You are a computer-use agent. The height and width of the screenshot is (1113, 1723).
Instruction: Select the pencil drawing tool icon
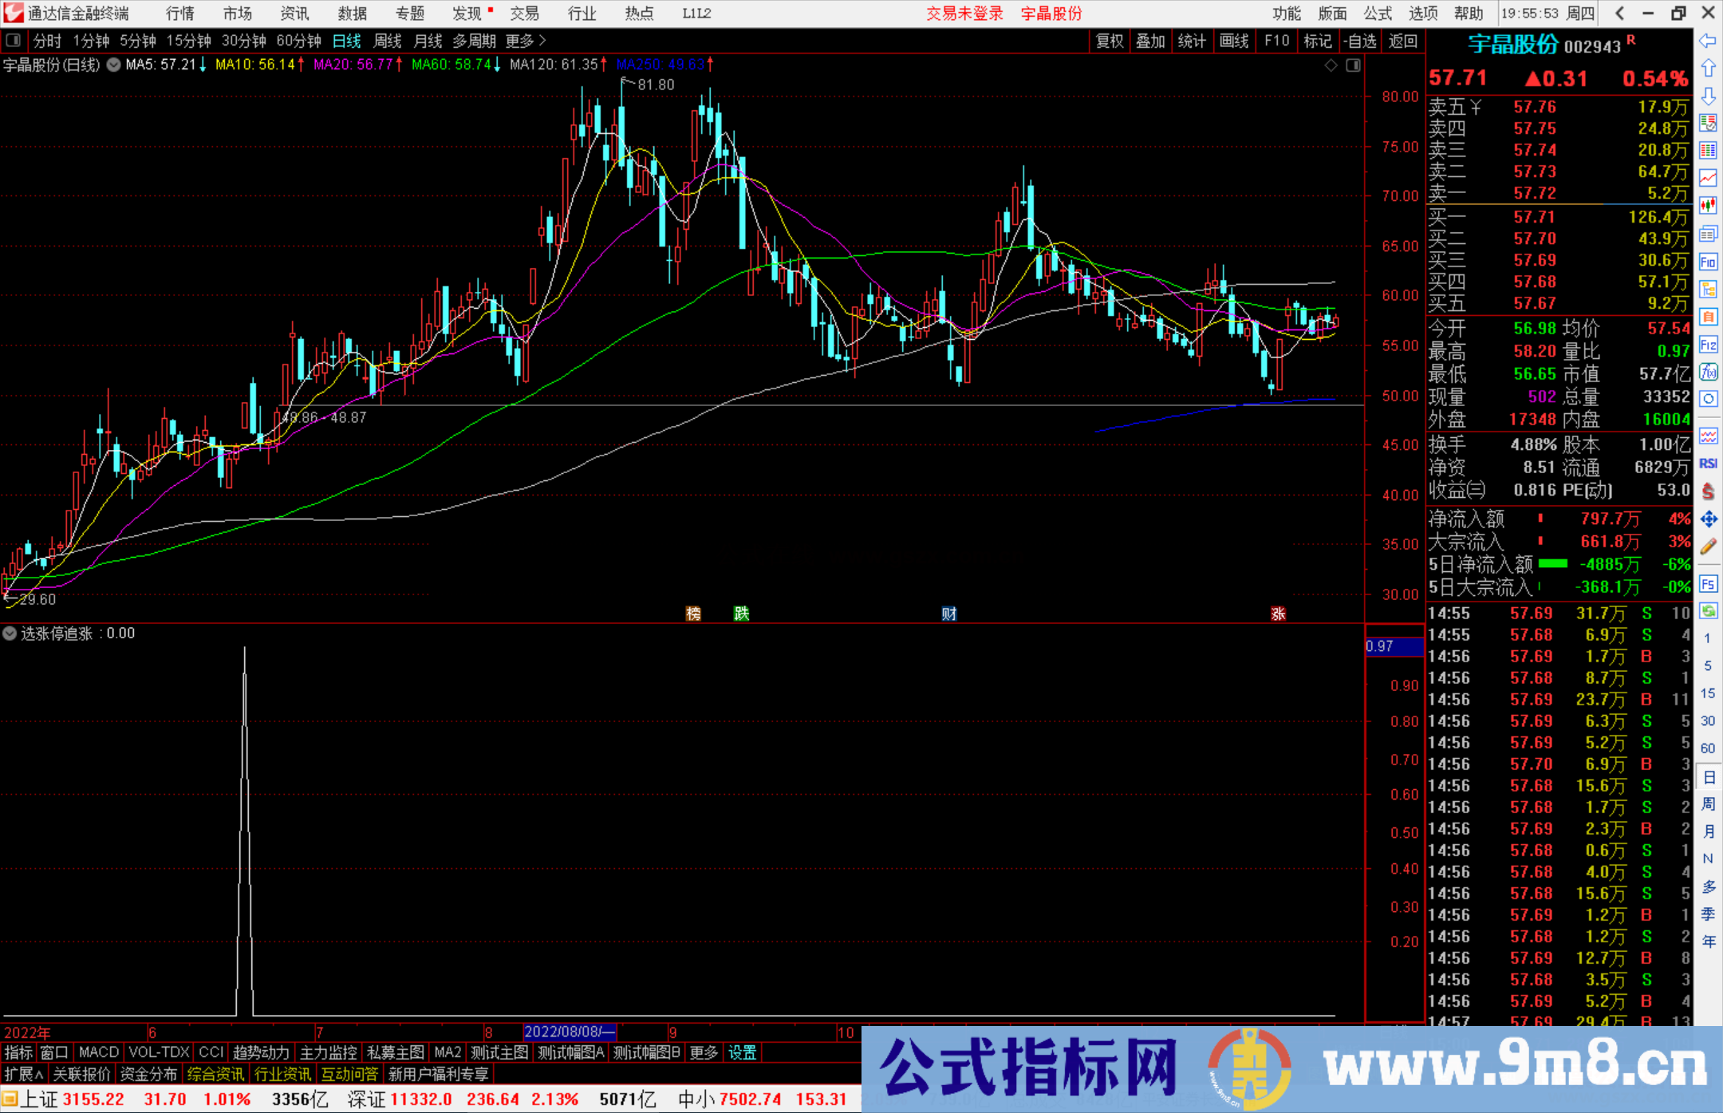1708,547
